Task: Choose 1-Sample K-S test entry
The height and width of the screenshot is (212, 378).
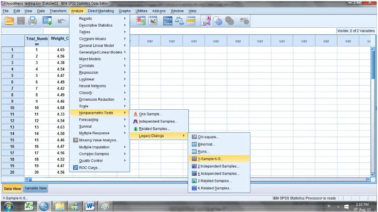Action: click(x=219, y=159)
